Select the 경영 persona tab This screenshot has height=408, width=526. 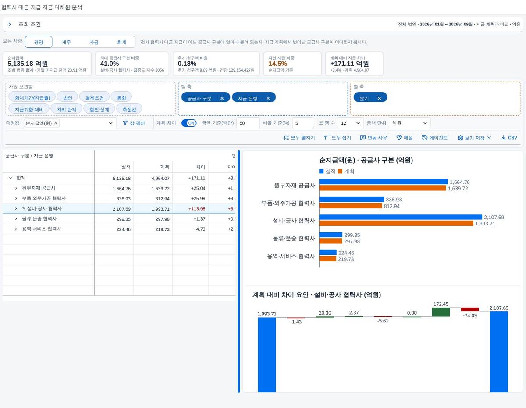pos(39,42)
